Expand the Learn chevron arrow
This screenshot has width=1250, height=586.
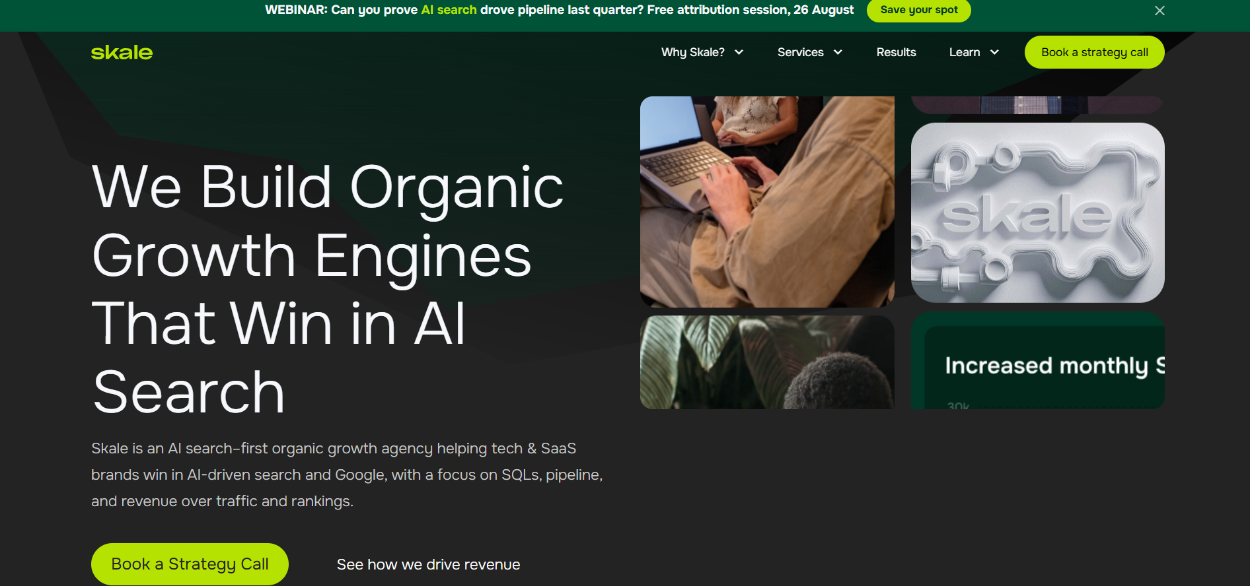[x=994, y=52]
